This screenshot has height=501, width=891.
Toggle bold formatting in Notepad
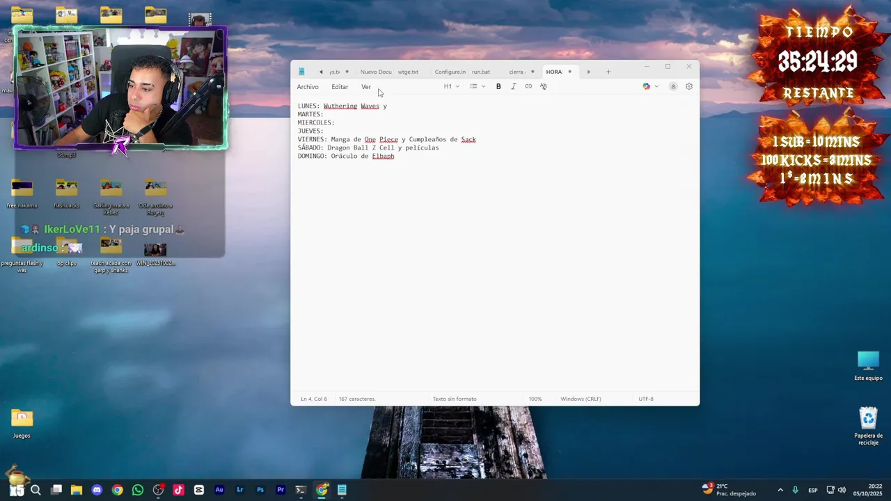(498, 86)
